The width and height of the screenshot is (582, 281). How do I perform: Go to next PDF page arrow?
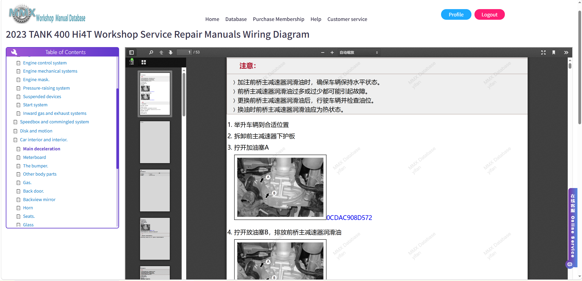(171, 52)
